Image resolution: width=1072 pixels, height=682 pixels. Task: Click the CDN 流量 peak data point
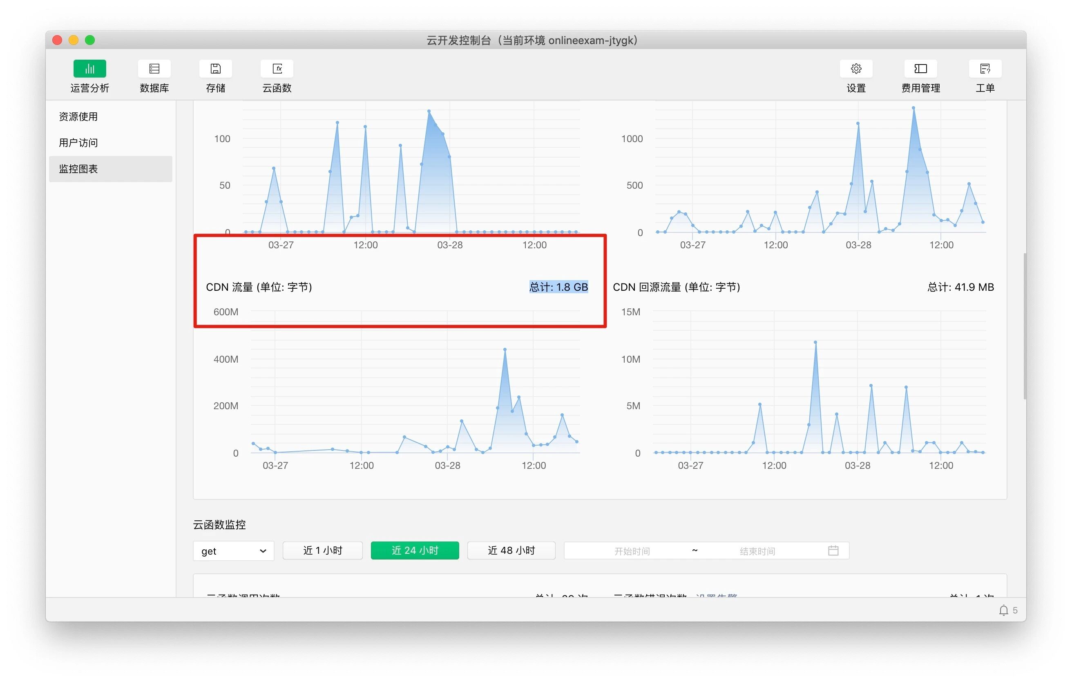pos(505,350)
